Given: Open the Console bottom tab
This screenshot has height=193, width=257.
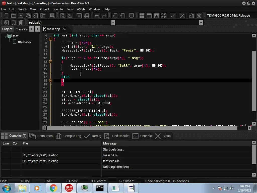Looking at the screenshot, I should click(x=142, y=136).
